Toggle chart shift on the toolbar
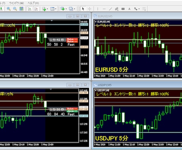Viewport: 182px width, 150px height. pyautogui.click(x=36, y=9)
